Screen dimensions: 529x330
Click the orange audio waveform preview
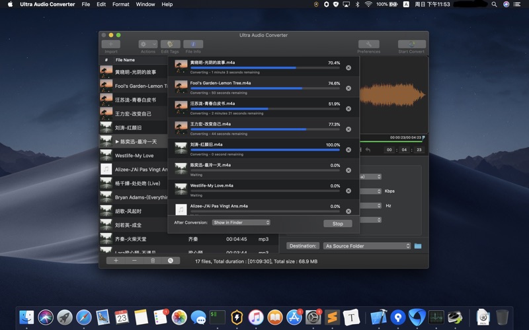[x=392, y=95]
